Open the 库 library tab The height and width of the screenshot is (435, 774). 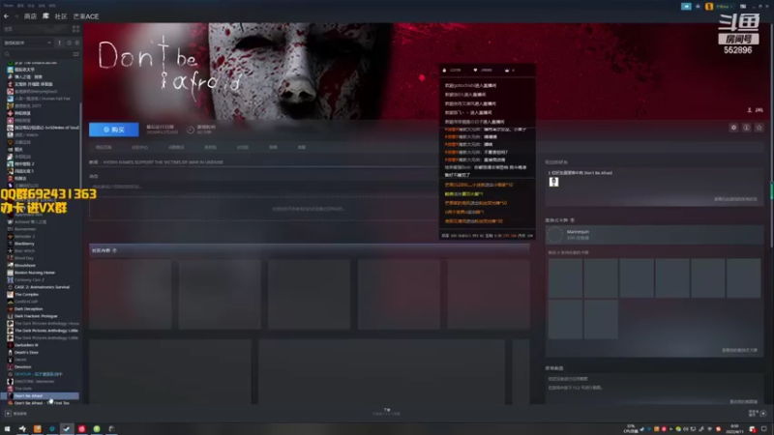pos(45,16)
